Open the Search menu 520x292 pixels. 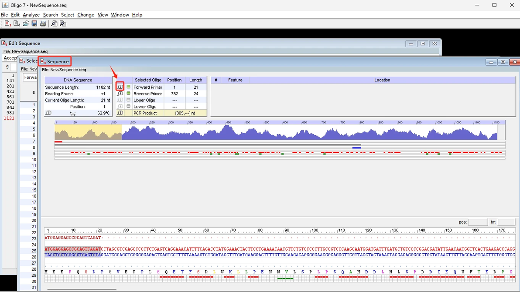(x=51, y=15)
